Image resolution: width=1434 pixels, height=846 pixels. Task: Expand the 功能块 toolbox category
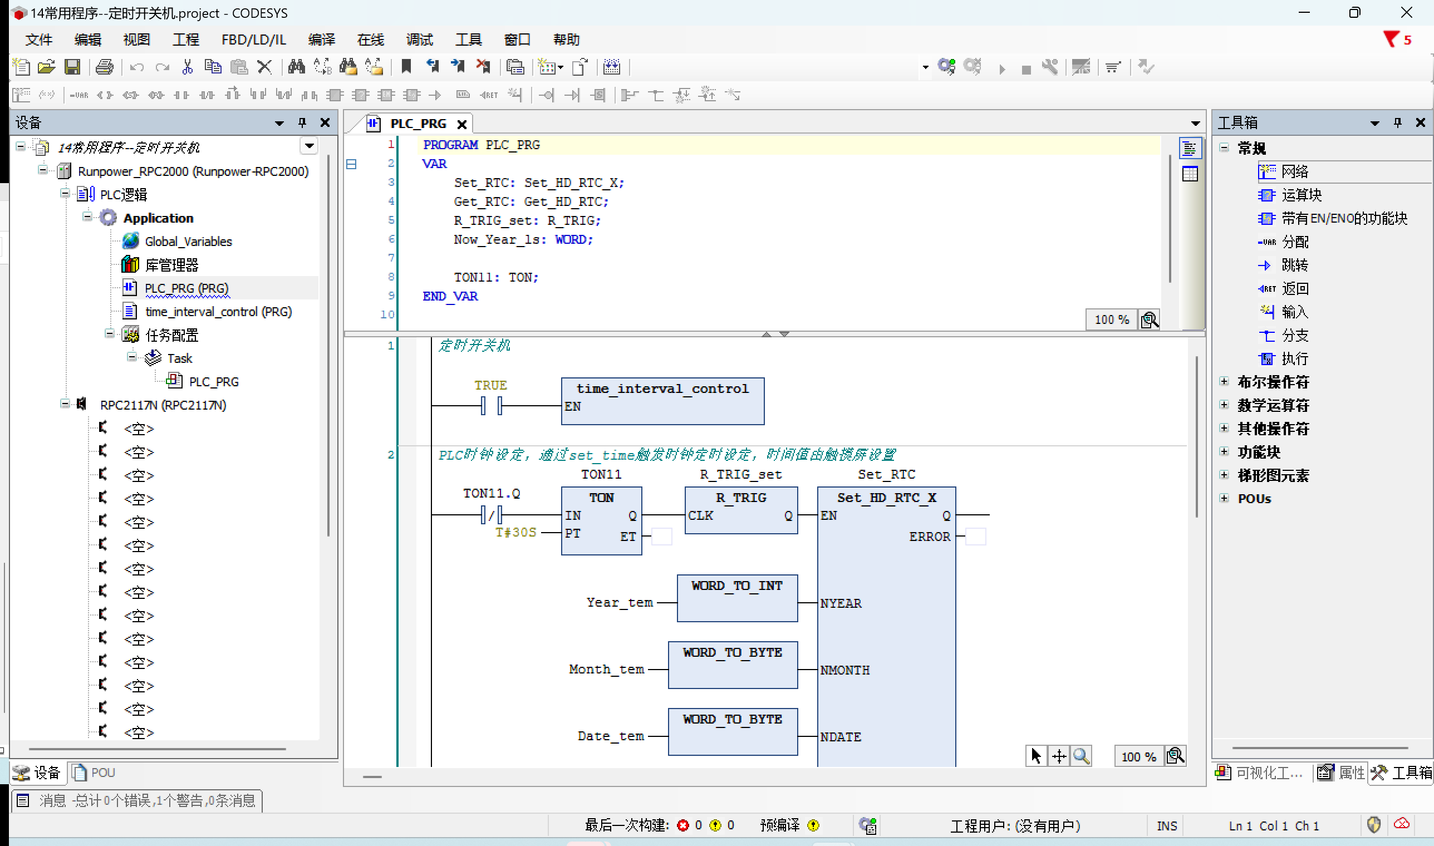pos(1224,451)
